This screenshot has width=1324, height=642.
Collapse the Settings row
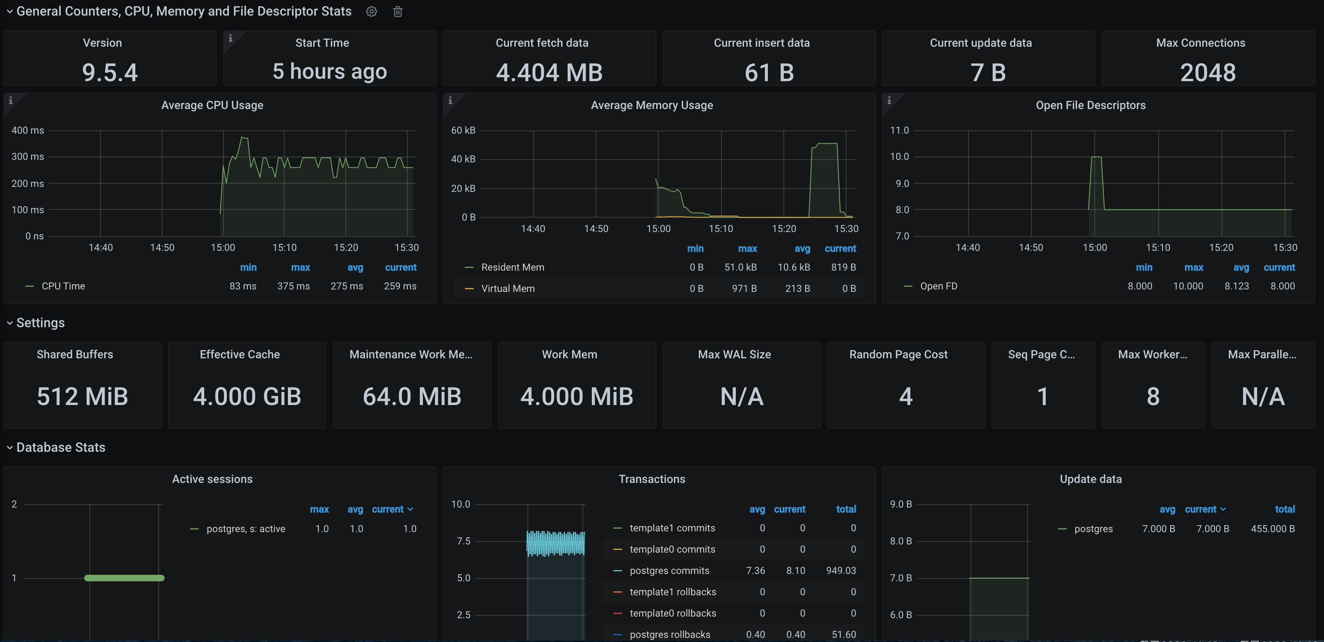pos(9,323)
